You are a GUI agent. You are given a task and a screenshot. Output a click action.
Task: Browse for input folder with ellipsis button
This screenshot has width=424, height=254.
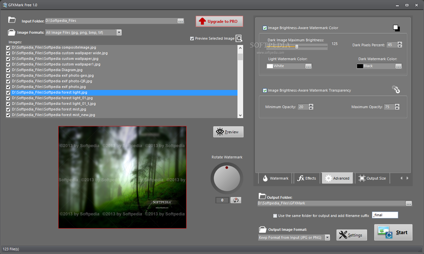(x=180, y=21)
